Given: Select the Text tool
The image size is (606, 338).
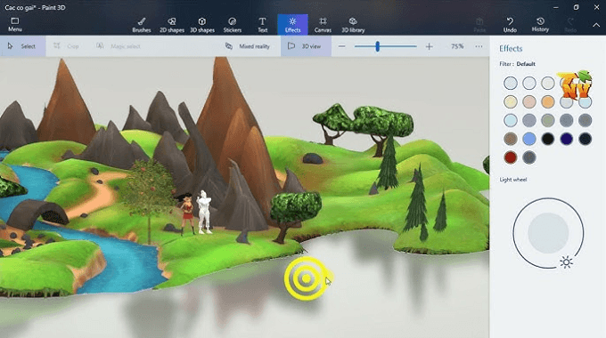Looking at the screenshot, I should (262, 25).
